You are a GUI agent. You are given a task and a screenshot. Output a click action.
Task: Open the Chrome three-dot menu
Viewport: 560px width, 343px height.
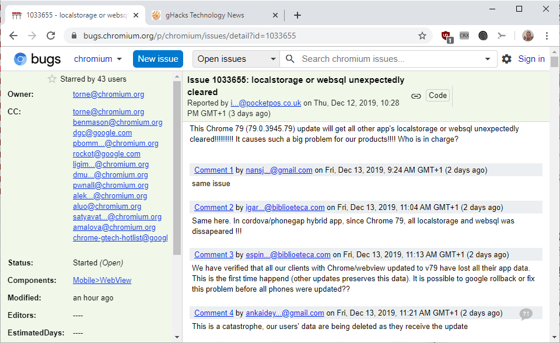[547, 36]
